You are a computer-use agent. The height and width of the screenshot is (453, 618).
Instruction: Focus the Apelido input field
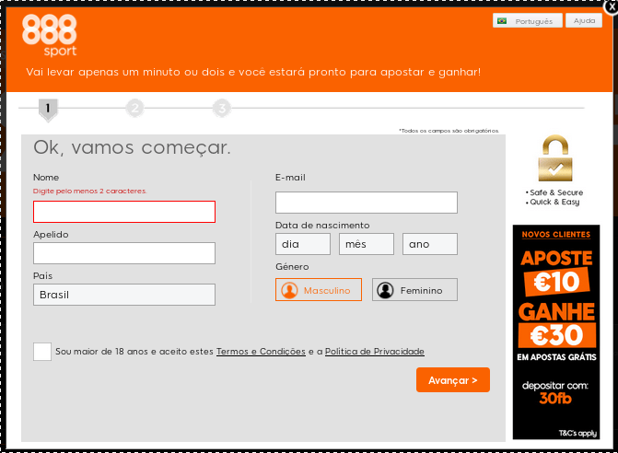pyautogui.click(x=124, y=253)
